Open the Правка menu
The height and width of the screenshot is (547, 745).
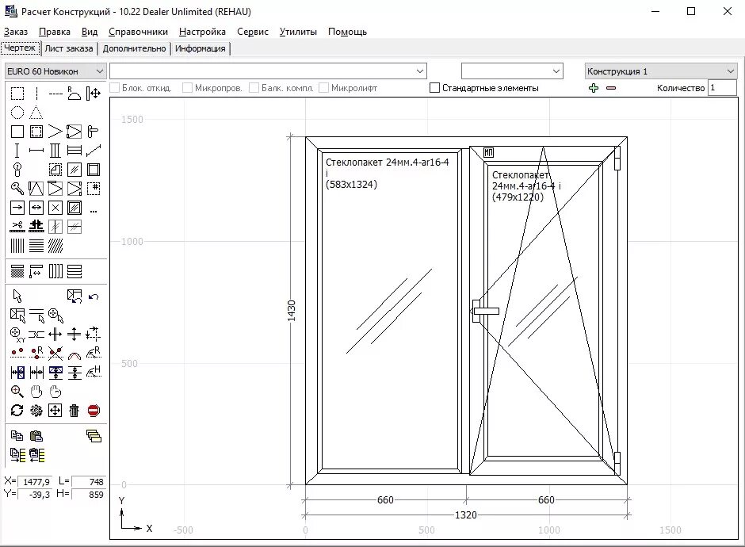click(x=55, y=32)
